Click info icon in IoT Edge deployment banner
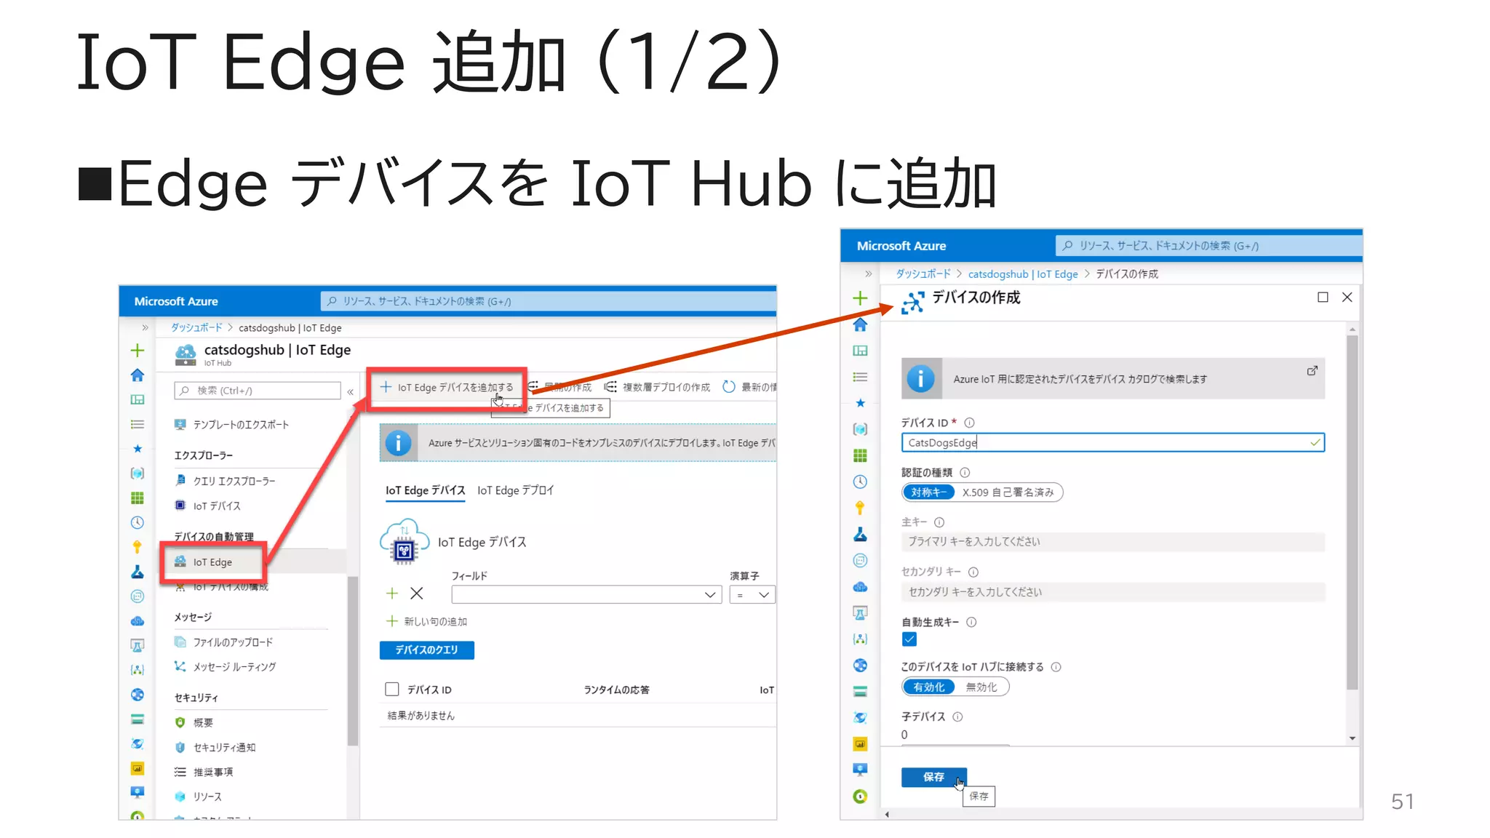This screenshot has width=1490, height=838. 399,443
